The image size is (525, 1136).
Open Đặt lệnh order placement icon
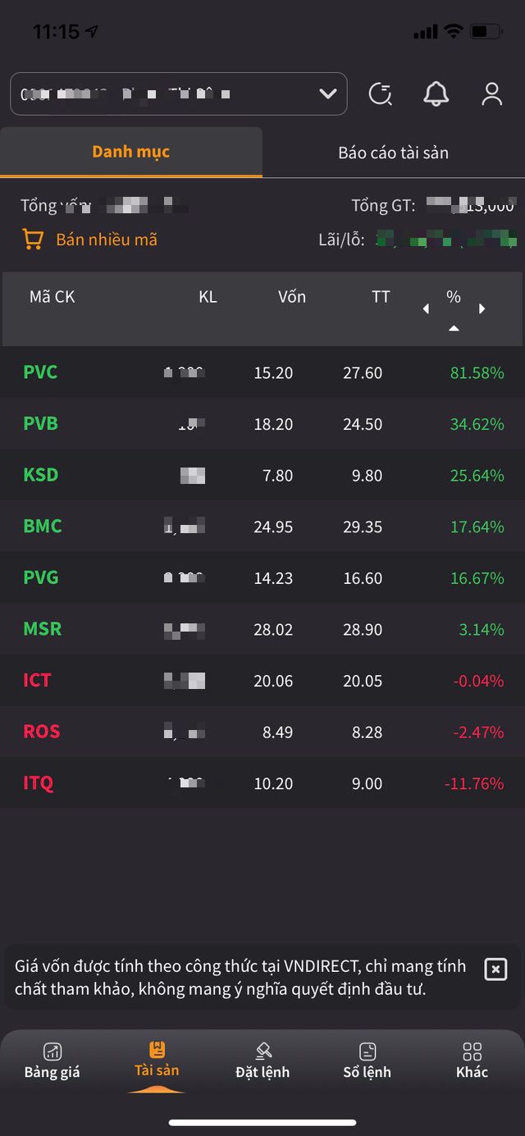[262, 1052]
